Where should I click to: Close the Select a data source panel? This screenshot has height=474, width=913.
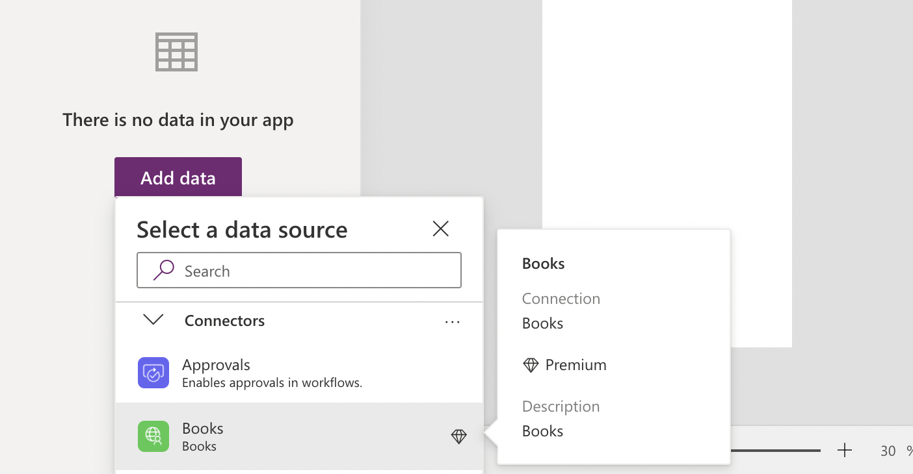coord(441,229)
